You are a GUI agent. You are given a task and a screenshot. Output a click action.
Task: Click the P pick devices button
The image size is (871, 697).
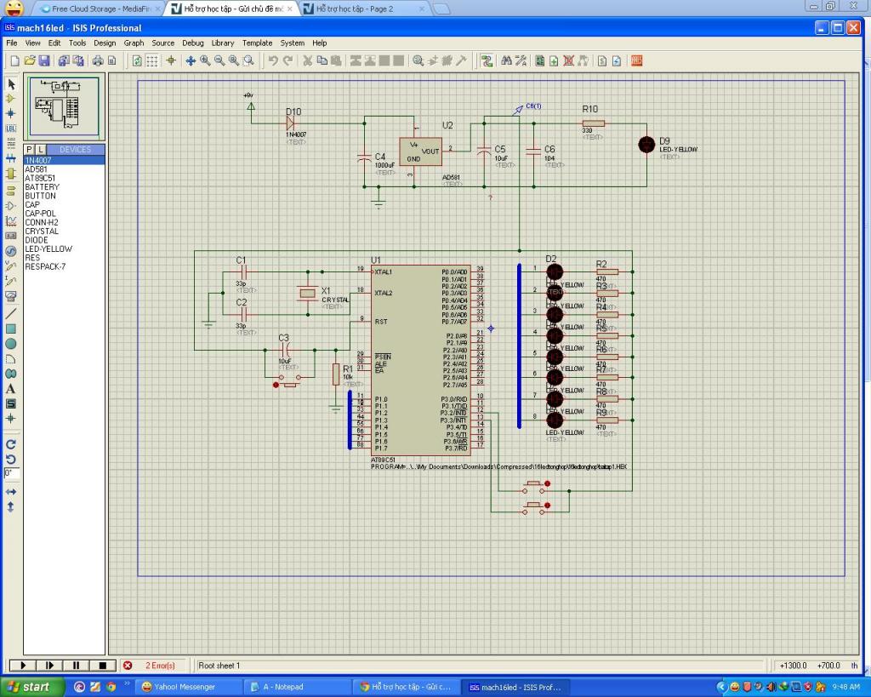pos(29,150)
